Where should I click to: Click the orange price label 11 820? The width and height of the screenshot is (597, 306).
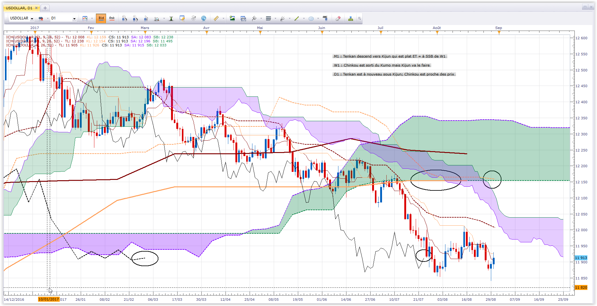[581, 287]
